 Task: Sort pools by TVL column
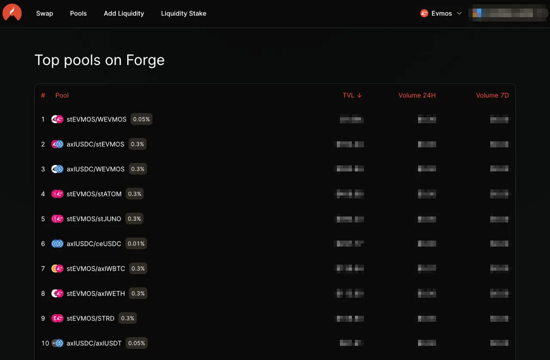[352, 95]
